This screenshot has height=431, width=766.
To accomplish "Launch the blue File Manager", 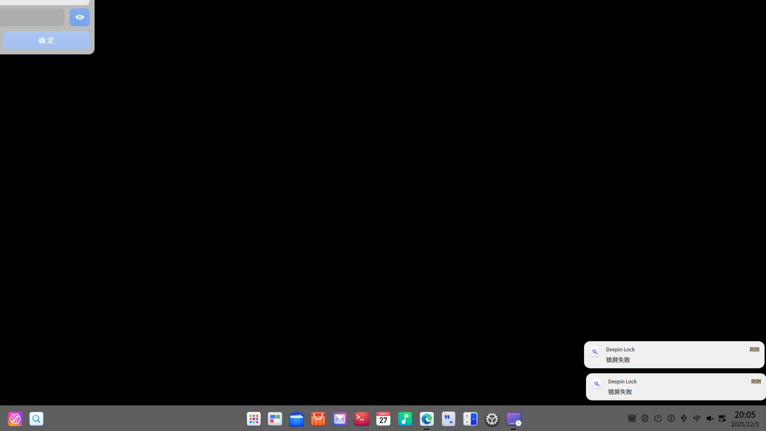I will (x=297, y=419).
